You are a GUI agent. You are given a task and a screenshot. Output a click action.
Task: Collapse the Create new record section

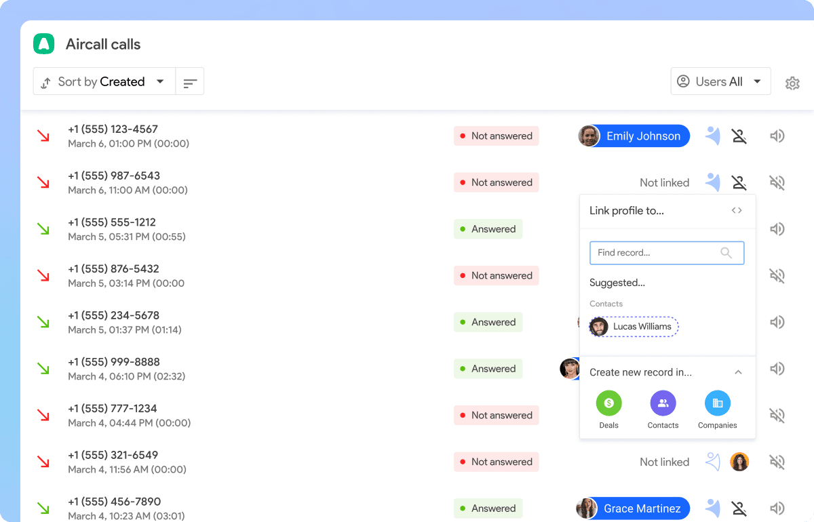[739, 372]
